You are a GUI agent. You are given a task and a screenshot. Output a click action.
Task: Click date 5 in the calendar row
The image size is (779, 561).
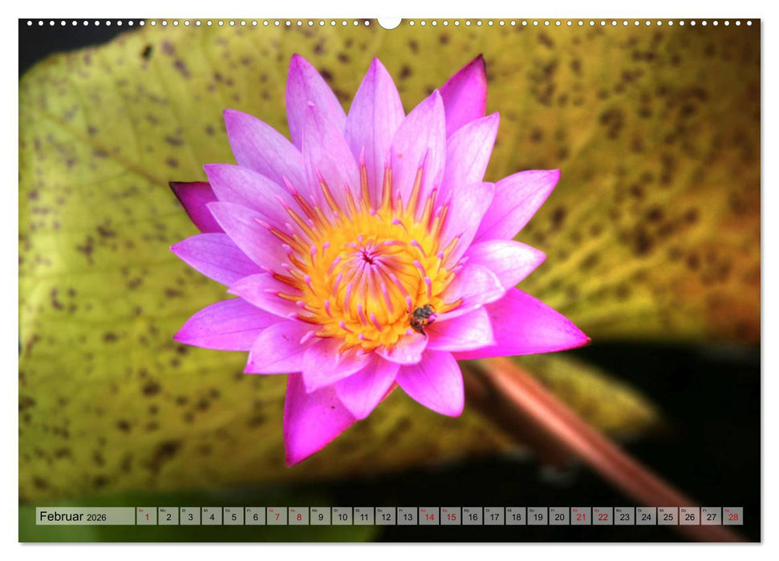coord(233,516)
